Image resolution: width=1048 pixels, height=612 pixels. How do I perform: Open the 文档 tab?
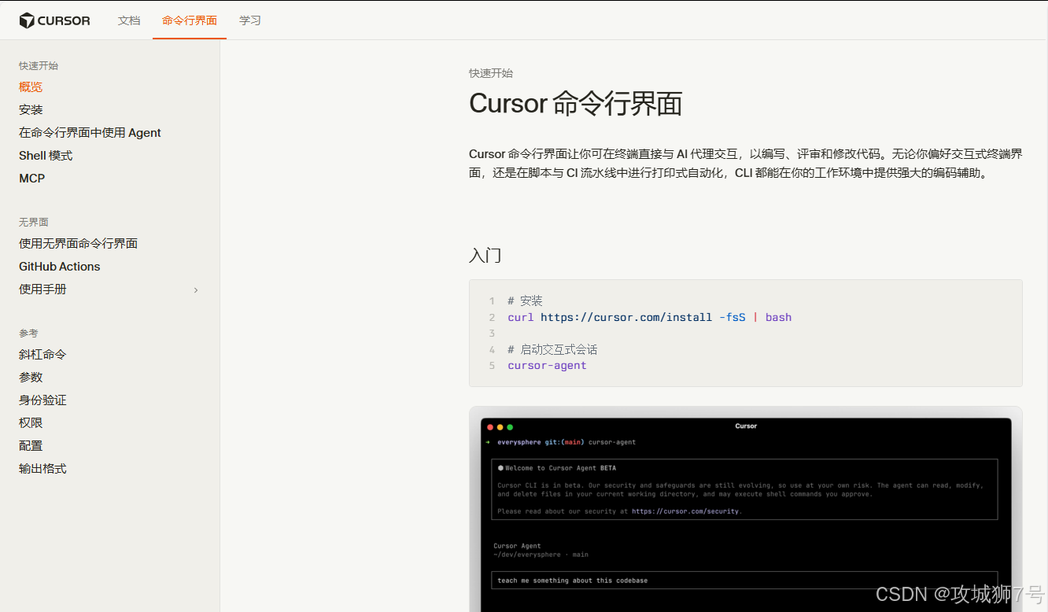coord(129,20)
